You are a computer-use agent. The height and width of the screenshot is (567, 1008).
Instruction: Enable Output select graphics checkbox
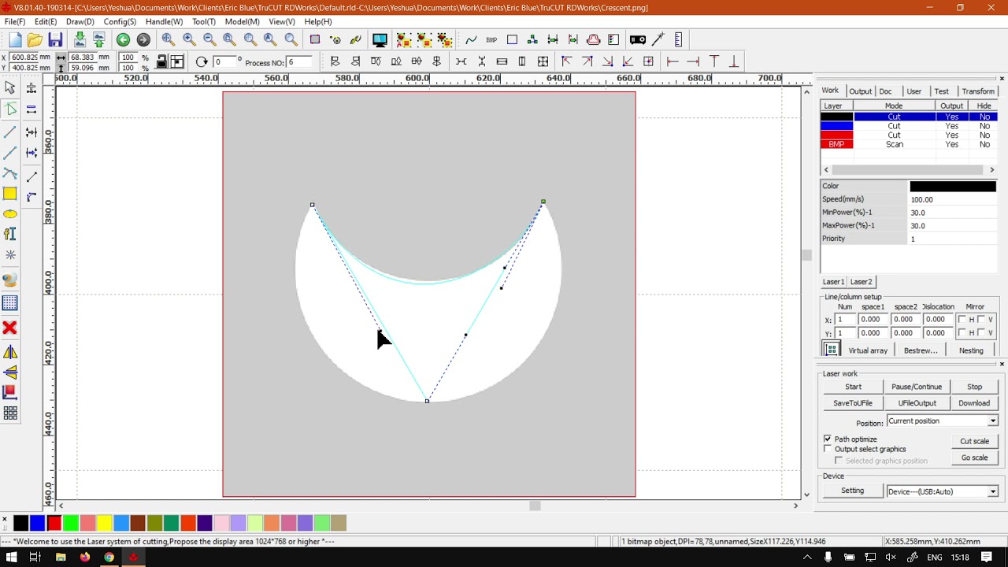pyautogui.click(x=828, y=449)
